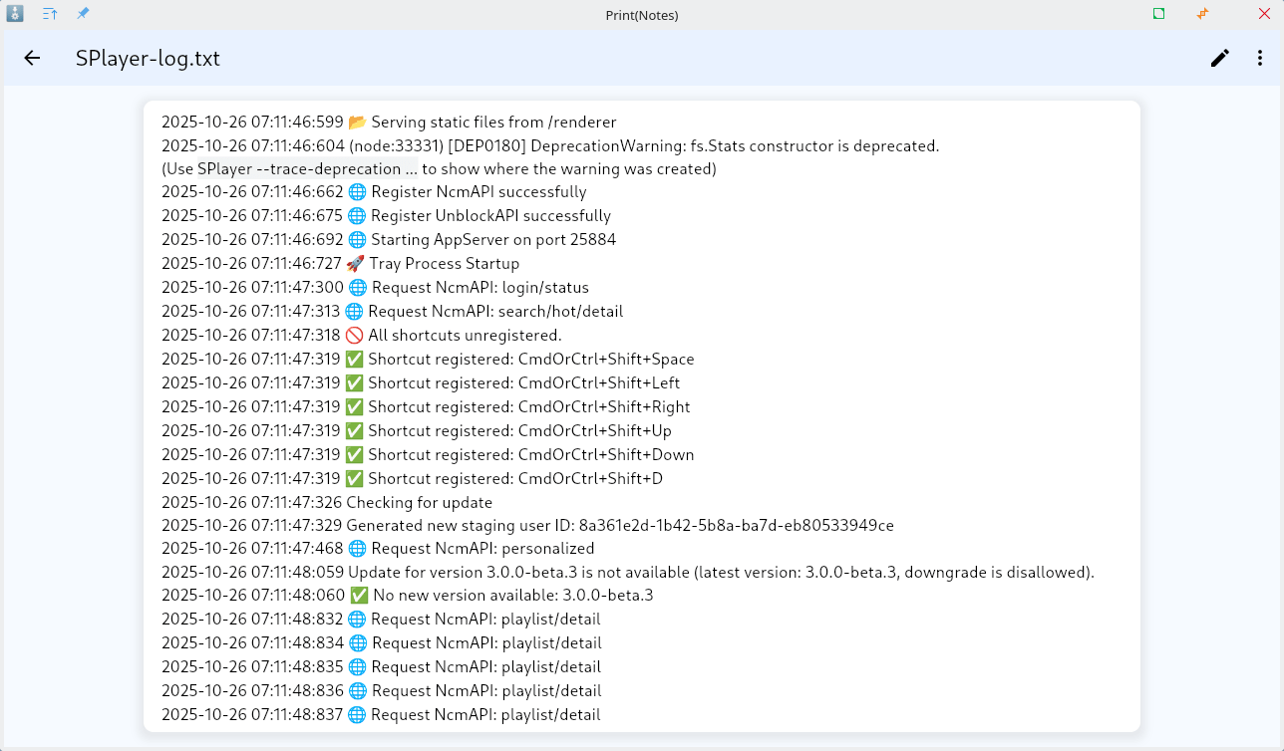Click the Print(Notes) window title text
1284x751 pixels.
[x=641, y=15]
